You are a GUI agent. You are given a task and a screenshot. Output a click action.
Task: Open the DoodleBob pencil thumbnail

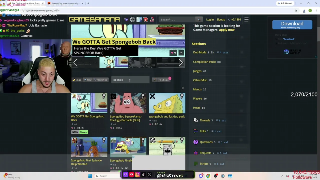(x=167, y=146)
